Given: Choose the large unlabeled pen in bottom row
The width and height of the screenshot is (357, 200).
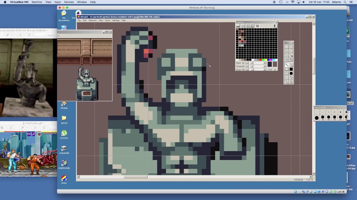Looking at the screenshot, I should (x=317, y=118).
